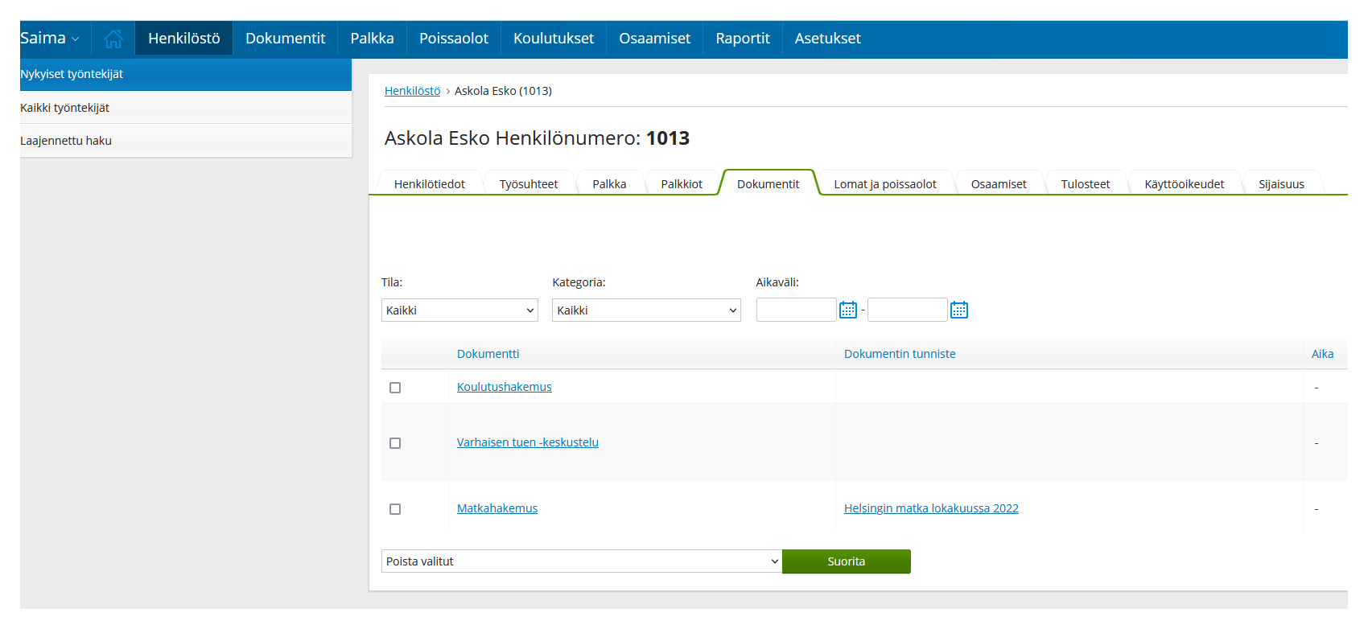1368x629 pixels.
Task: Tick the Matkahakemus row checkbox
Action: [395, 509]
